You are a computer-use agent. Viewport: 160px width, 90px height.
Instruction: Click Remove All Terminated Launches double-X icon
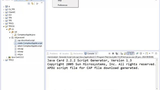click(116, 53)
